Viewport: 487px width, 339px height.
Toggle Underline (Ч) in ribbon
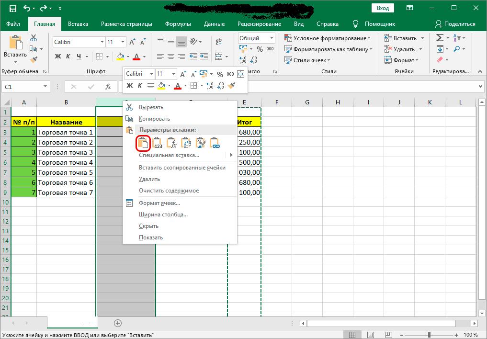pyautogui.click(x=79, y=56)
